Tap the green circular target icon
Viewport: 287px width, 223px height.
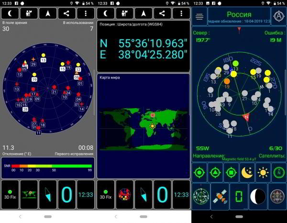pyautogui.click(x=200, y=172)
